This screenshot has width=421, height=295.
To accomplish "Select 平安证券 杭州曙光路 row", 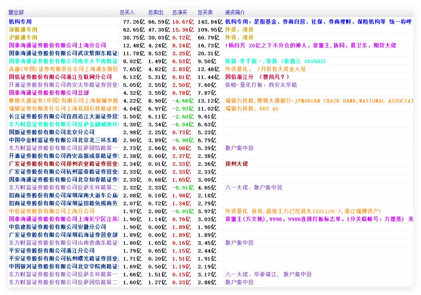I will point(64,258).
